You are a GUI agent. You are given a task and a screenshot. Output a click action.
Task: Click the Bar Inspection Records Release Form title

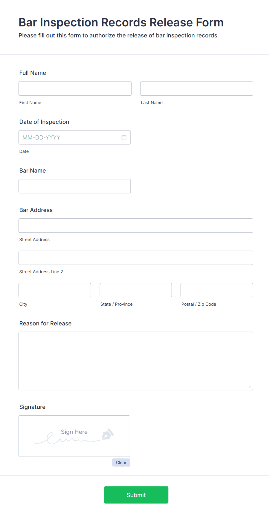(x=121, y=22)
